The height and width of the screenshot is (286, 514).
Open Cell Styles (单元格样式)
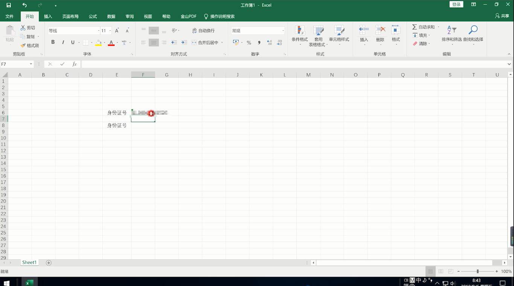[x=339, y=36]
